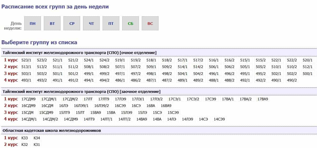Open cadet school group К33
The width and height of the screenshot is (317, 148).
tap(25, 138)
